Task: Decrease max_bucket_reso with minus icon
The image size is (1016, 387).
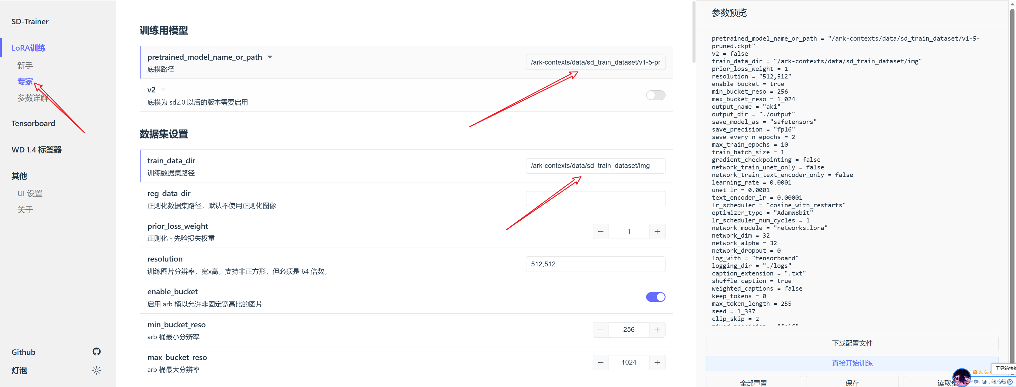Action: pyautogui.click(x=600, y=362)
